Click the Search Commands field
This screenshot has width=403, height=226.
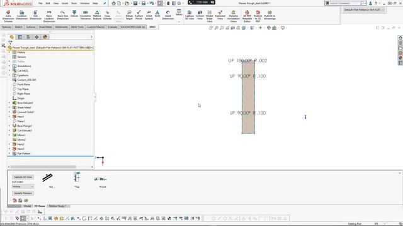coord(344,3)
